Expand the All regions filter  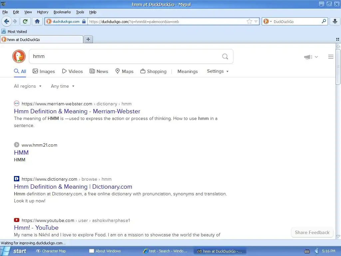coord(28,86)
